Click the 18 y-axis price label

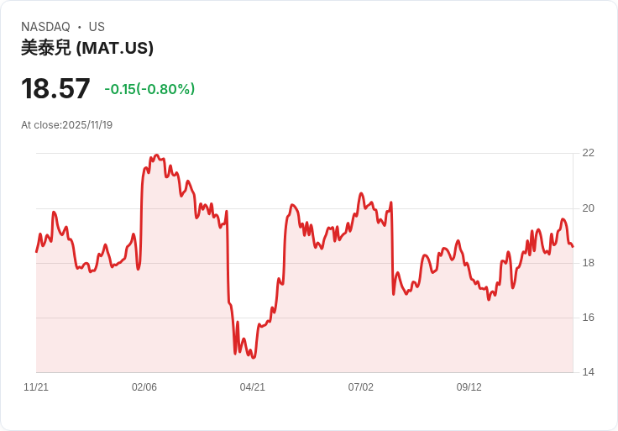588,263
